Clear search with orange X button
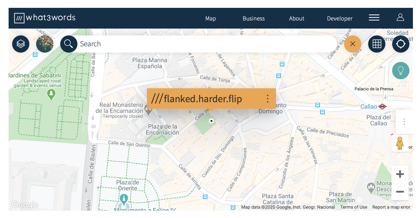This screenshot has height=218, width=419. pyautogui.click(x=353, y=44)
